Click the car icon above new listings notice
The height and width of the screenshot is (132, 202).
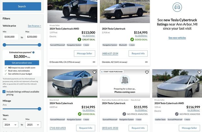177,7
